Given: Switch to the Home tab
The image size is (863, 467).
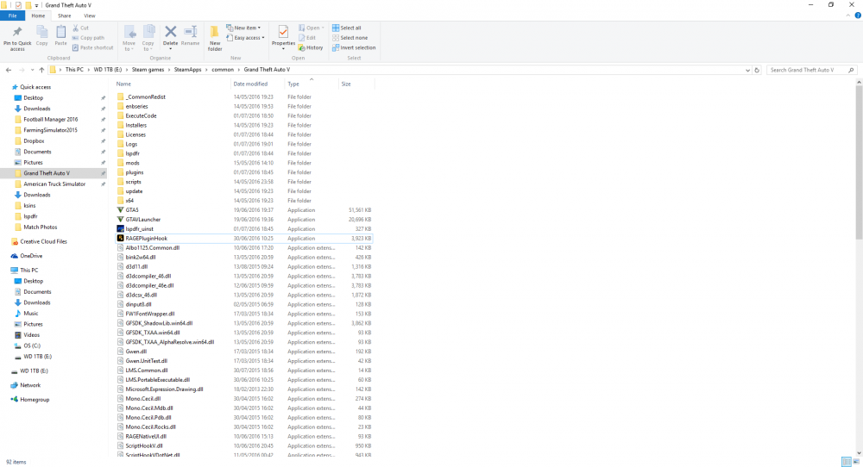Looking at the screenshot, I should 38,16.
